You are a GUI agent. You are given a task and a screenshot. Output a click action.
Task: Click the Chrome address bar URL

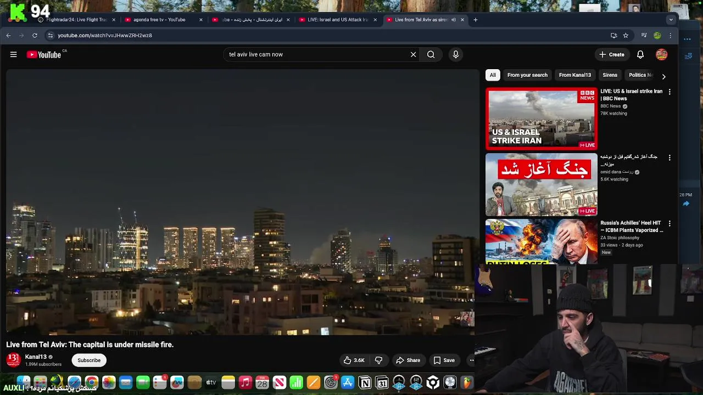(105, 35)
